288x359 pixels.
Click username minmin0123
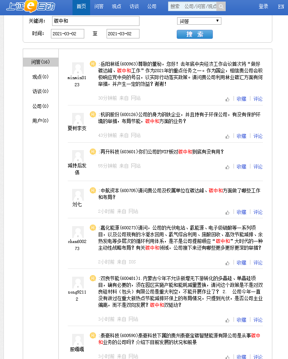click(x=77, y=81)
